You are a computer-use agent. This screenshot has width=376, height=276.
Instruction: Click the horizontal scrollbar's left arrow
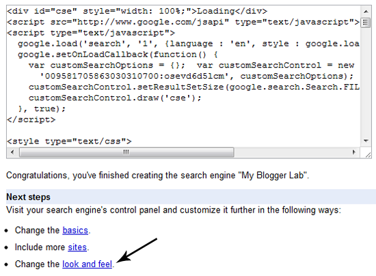tap(12, 152)
